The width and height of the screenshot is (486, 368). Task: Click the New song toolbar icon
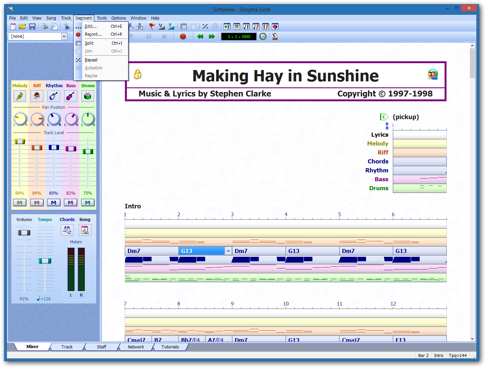pos(13,26)
